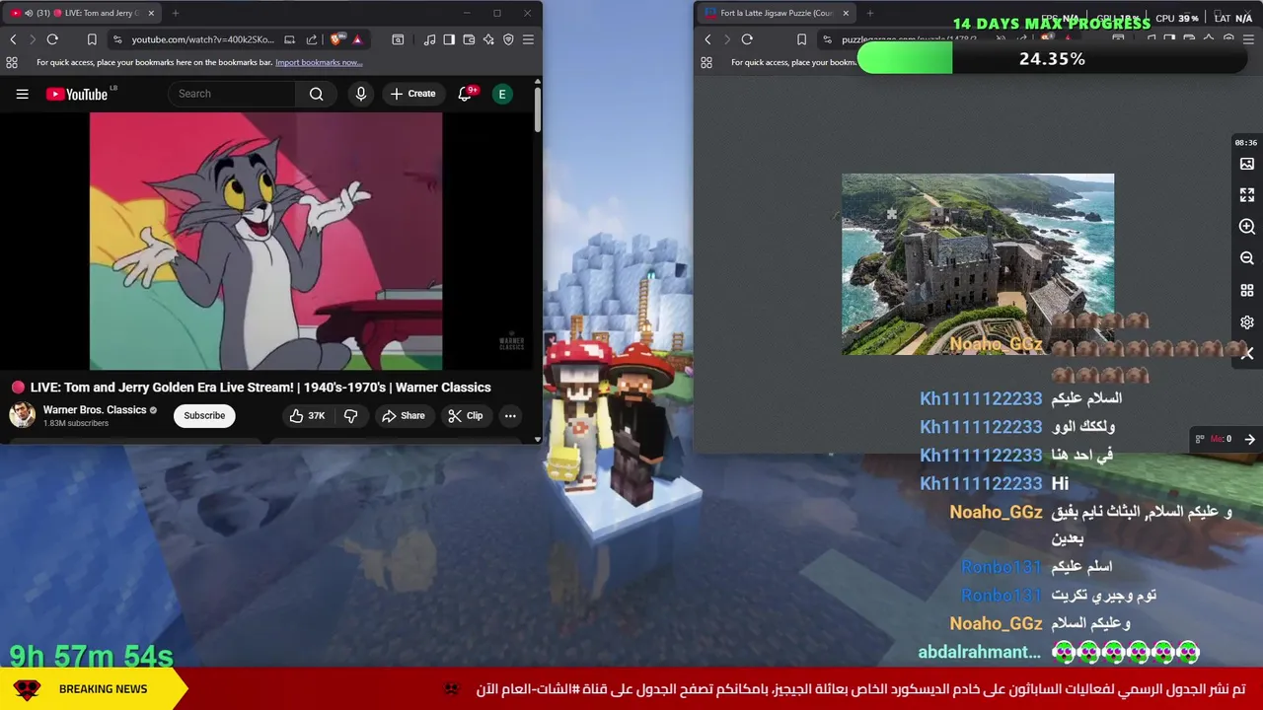Image resolution: width=1263 pixels, height=710 pixels.
Task: Open the Warner Bros. Classics channel name
Action: tap(95, 410)
